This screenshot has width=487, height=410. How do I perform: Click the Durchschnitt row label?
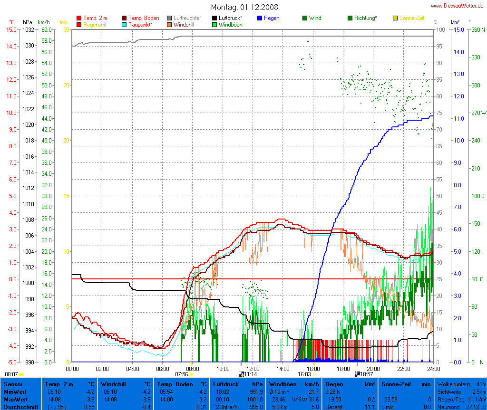[x=20, y=407]
